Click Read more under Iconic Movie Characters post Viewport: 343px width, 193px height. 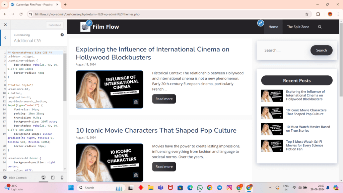[164, 167]
